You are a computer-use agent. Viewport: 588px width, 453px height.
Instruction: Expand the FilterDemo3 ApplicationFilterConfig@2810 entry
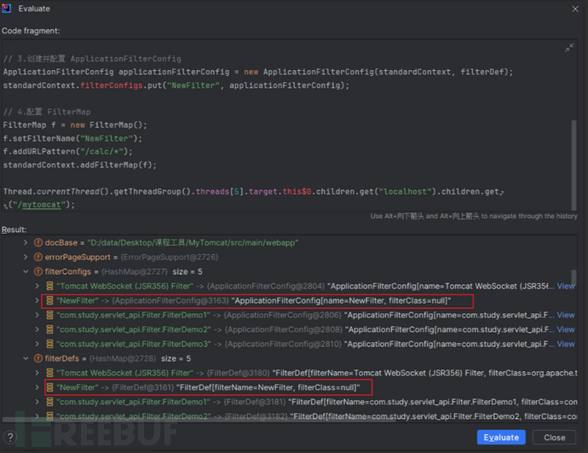pyautogui.click(x=36, y=344)
